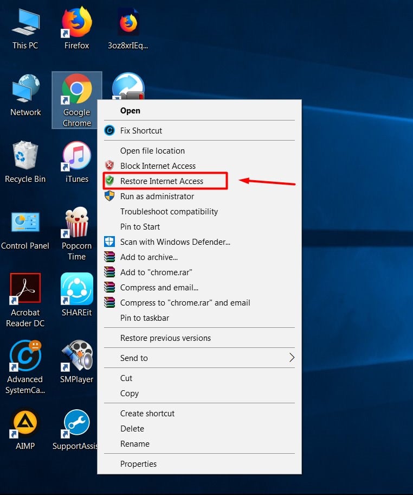This screenshot has width=413, height=495.
Task: Click the blue Fix Shortcut icon in menu
Action: 109,130
